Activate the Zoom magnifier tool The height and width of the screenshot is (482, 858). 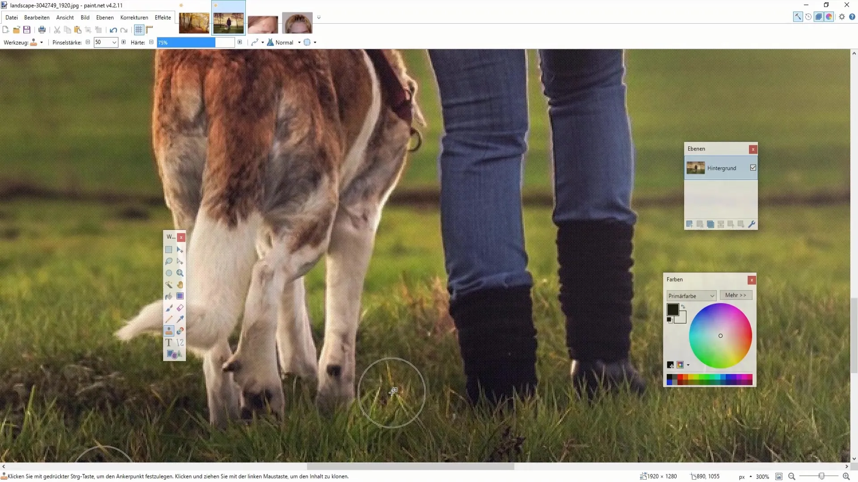click(180, 273)
